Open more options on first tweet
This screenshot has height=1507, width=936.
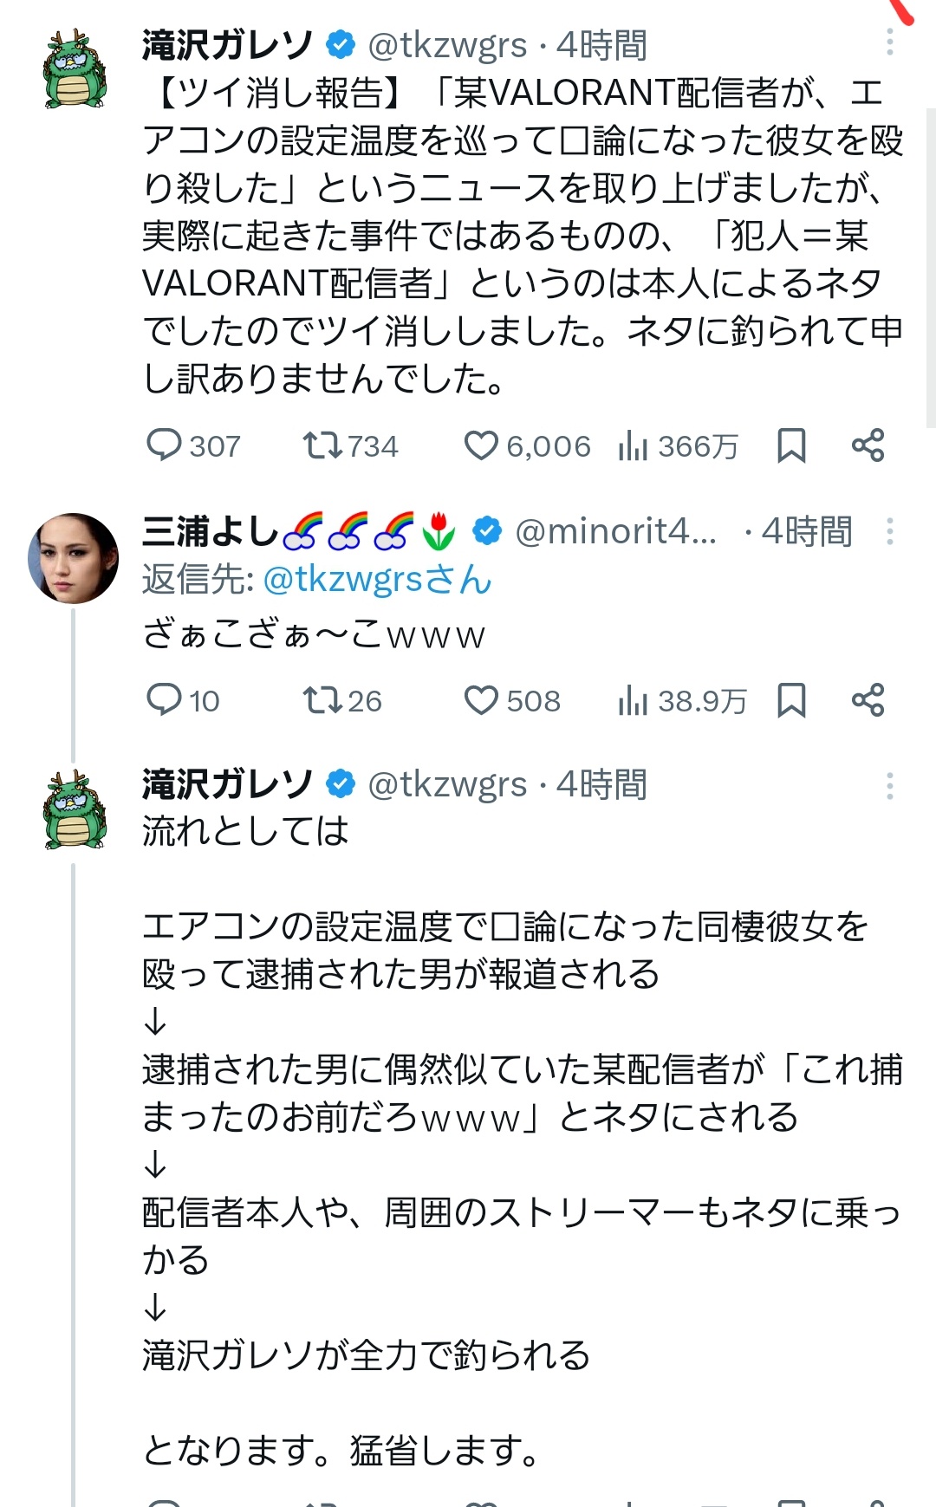click(889, 42)
